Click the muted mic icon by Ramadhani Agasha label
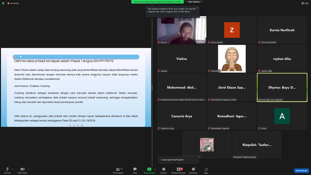The height and width of the screenshot is (175, 311). click(x=209, y=128)
